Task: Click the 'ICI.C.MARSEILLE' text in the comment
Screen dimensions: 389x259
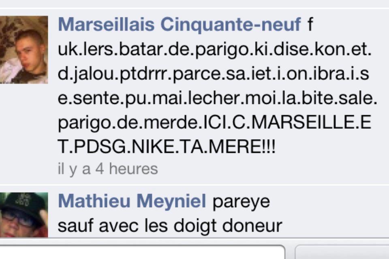Action: [278, 122]
